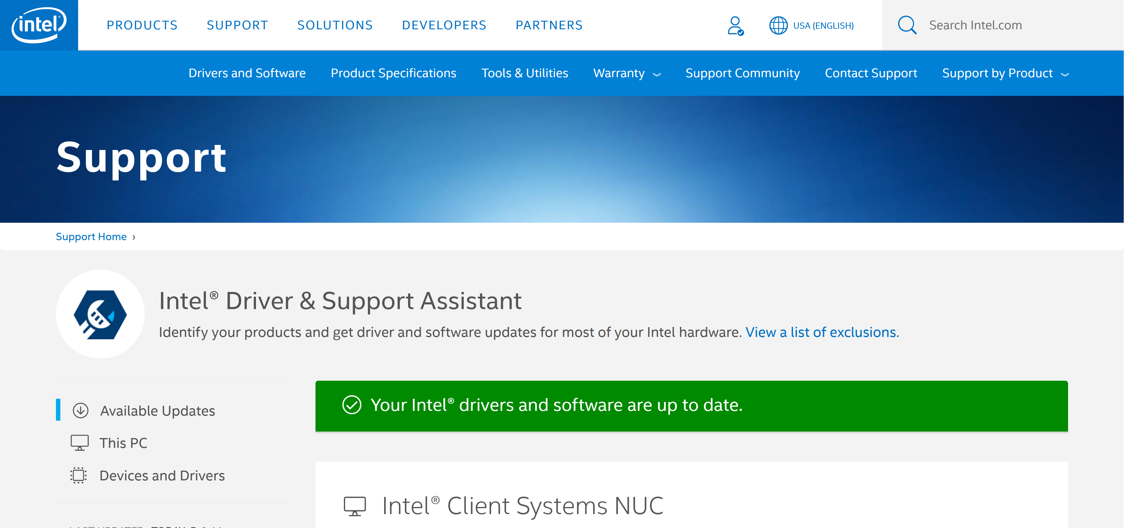Click the Intel logo
This screenshot has width=1124, height=528.
39,25
